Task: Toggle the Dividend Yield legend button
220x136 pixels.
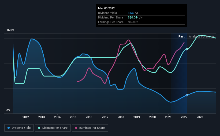Action: [x=19, y=128]
